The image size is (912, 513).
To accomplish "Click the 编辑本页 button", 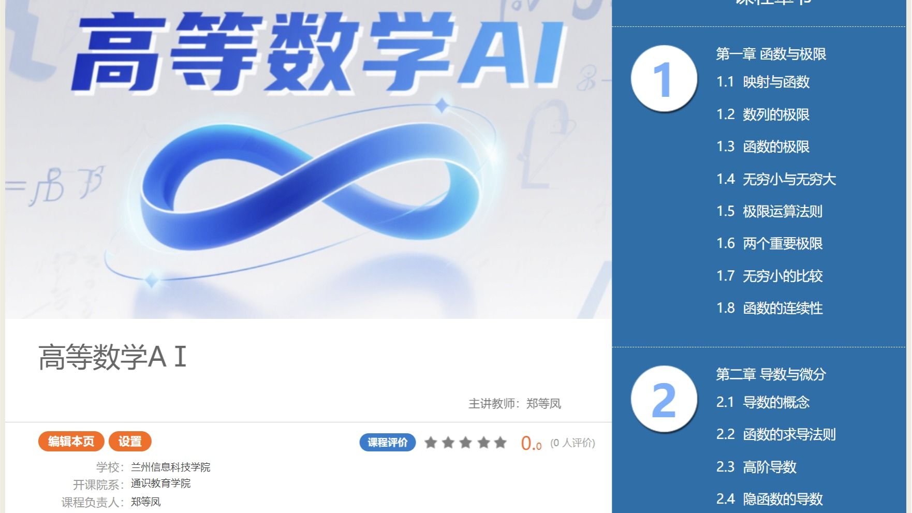I will tap(71, 442).
